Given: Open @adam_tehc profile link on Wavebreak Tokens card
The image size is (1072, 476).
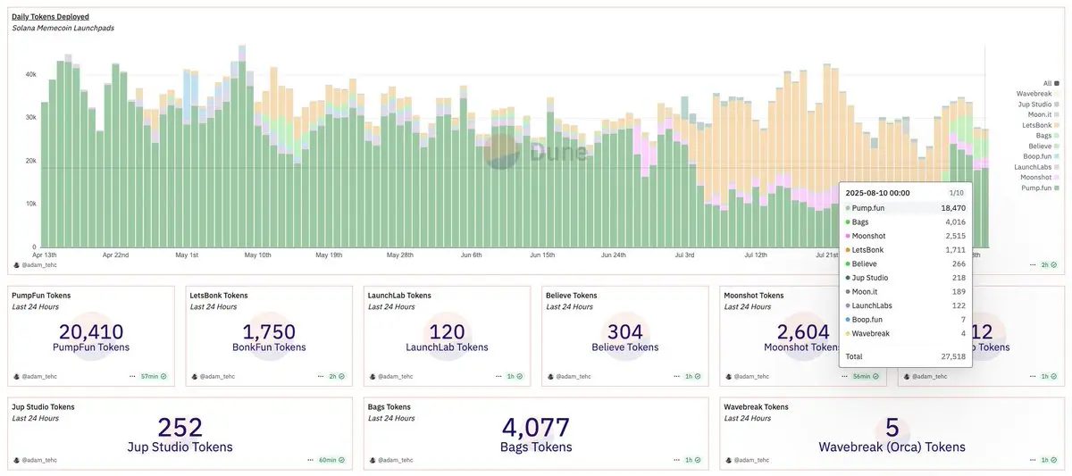Looking at the screenshot, I should 751,461.
